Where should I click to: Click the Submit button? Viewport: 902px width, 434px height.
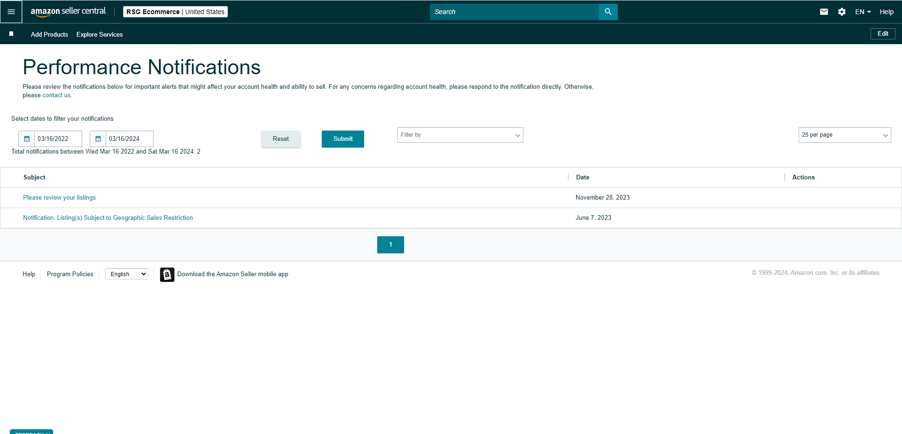point(343,139)
